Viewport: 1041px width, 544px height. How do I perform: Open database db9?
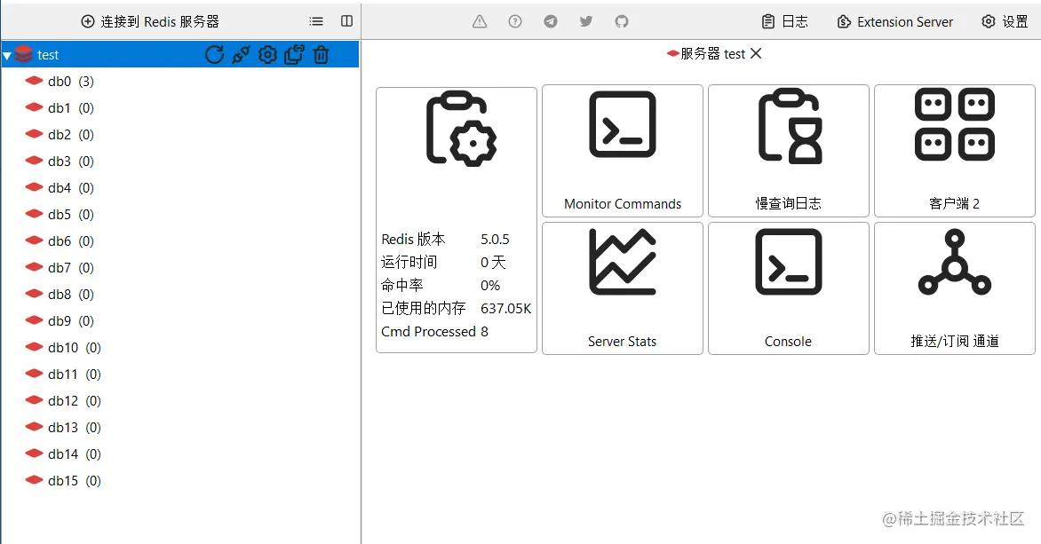[60, 320]
